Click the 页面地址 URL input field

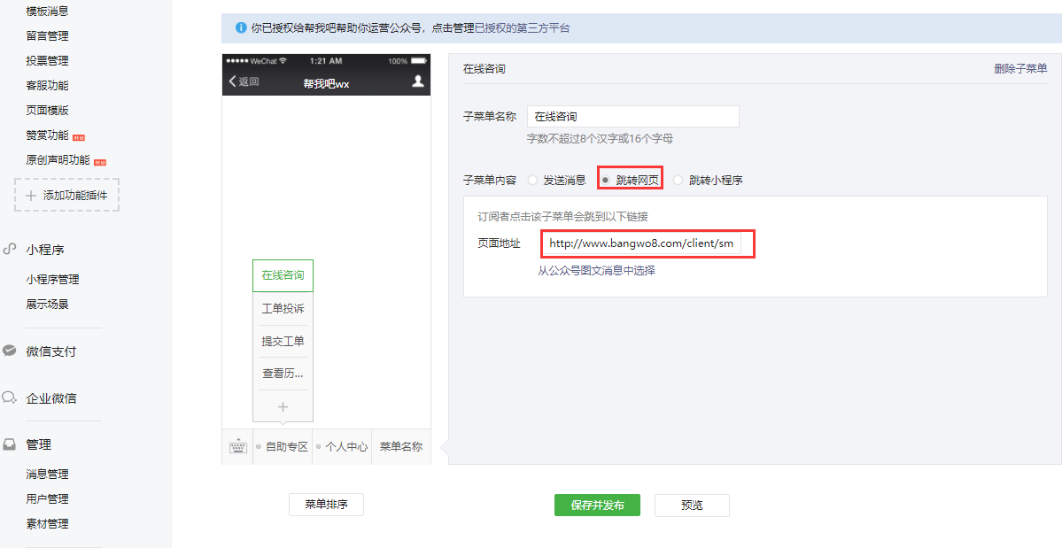point(641,243)
